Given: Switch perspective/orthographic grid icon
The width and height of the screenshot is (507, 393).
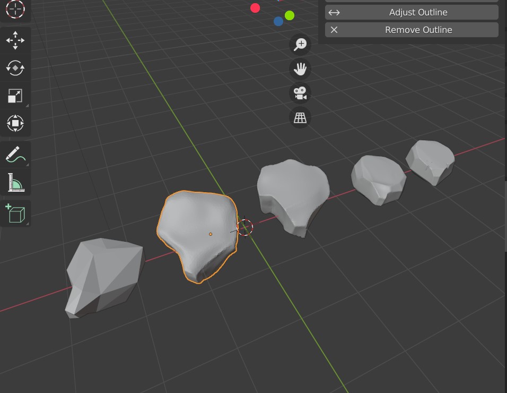Looking at the screenshot, I should coord(300,117).
